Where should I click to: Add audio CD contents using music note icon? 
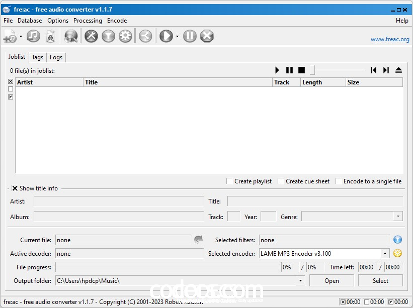(33, 36)
